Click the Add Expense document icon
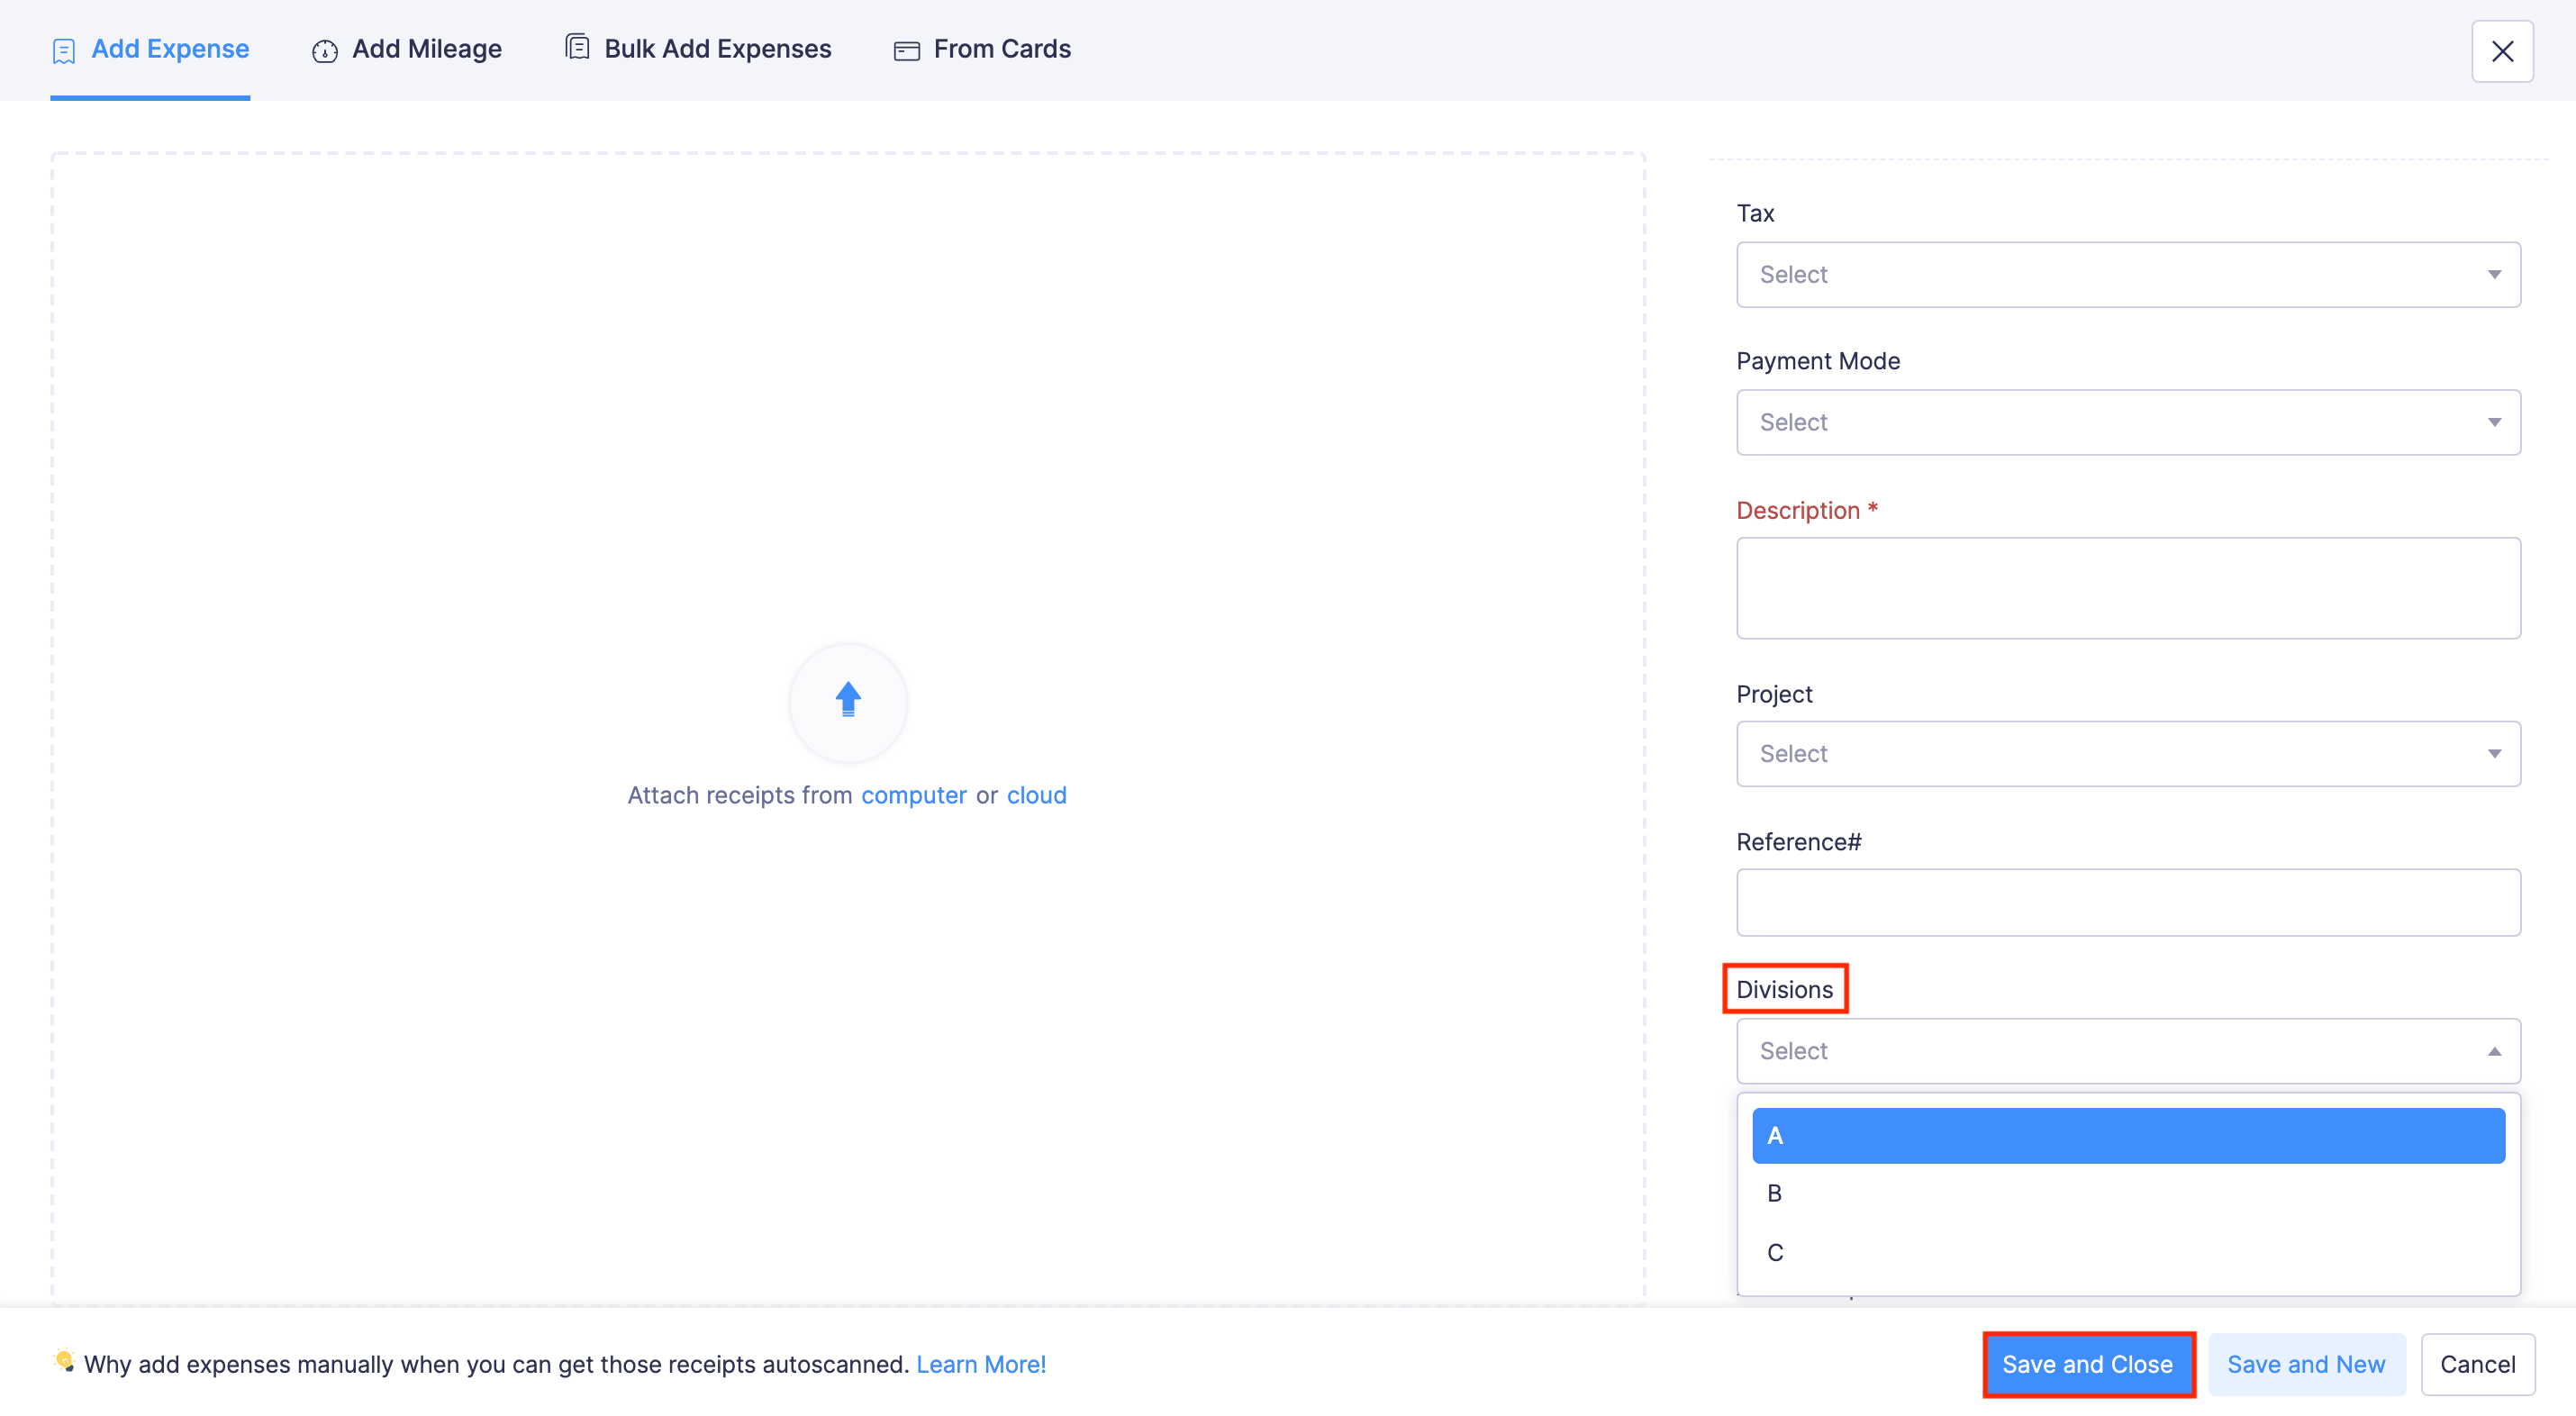This screenshot has height=1416, width=2576. pos(63,49)
